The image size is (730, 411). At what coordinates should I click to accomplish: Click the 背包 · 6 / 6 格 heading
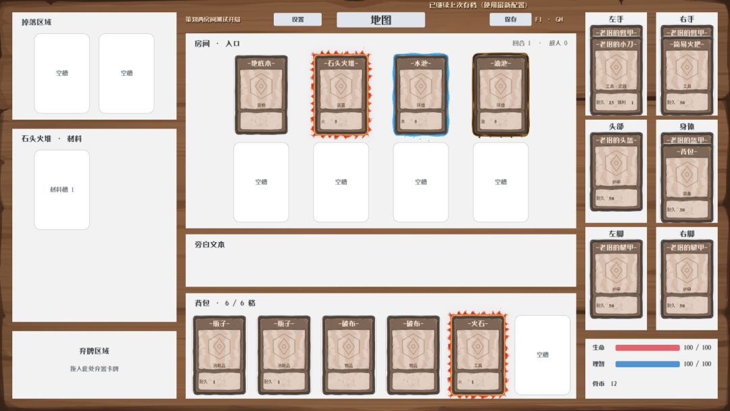(225, 303)
